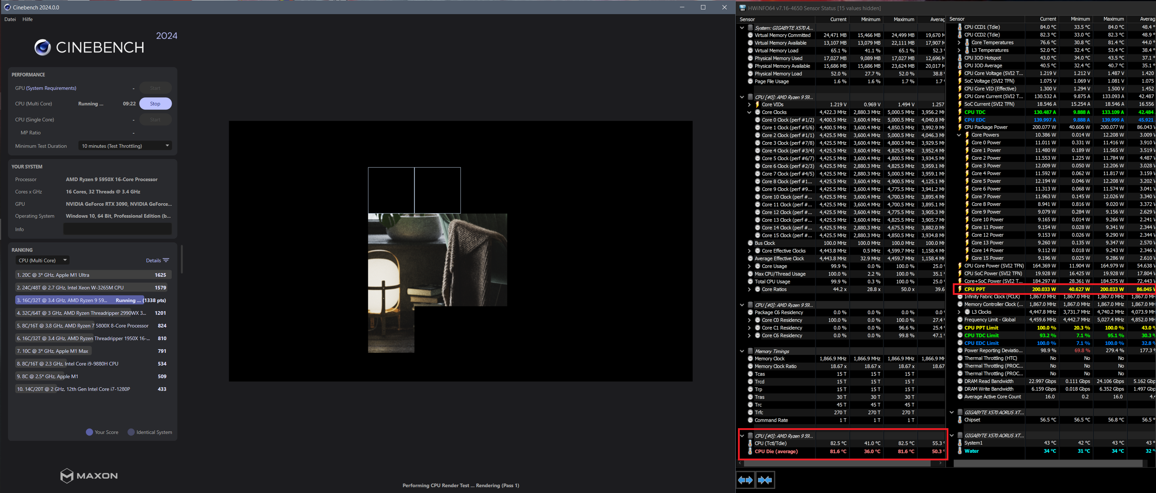Click the CPU PPT lightning bolt icon

click(x=959, y=289)
